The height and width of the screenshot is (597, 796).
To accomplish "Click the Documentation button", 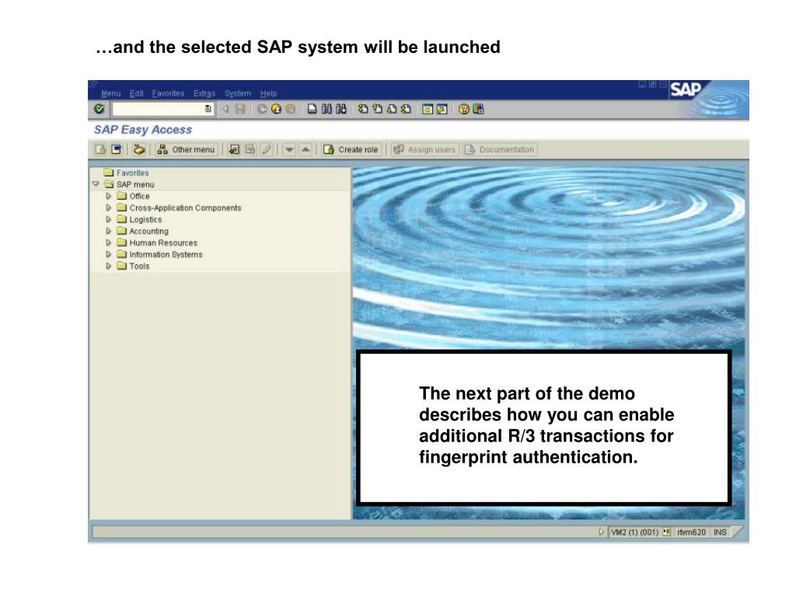I will pyautogui.click(x=500, y=149).
